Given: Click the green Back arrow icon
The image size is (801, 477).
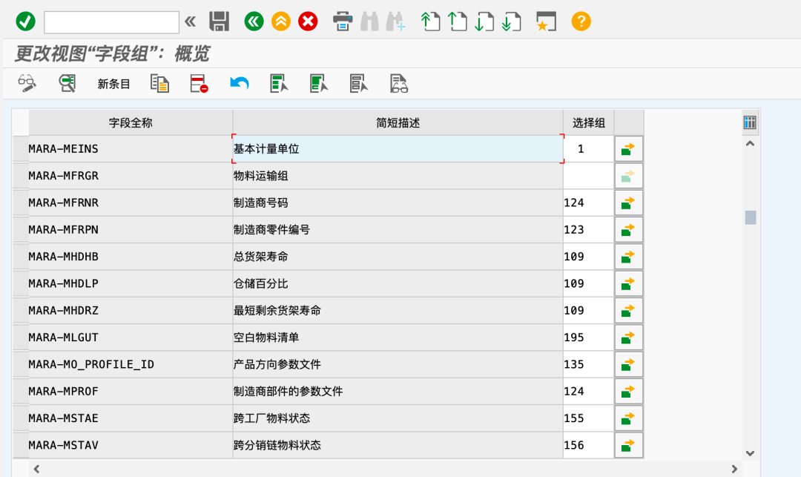Looking at the screenshot, I should coord(254,22).
